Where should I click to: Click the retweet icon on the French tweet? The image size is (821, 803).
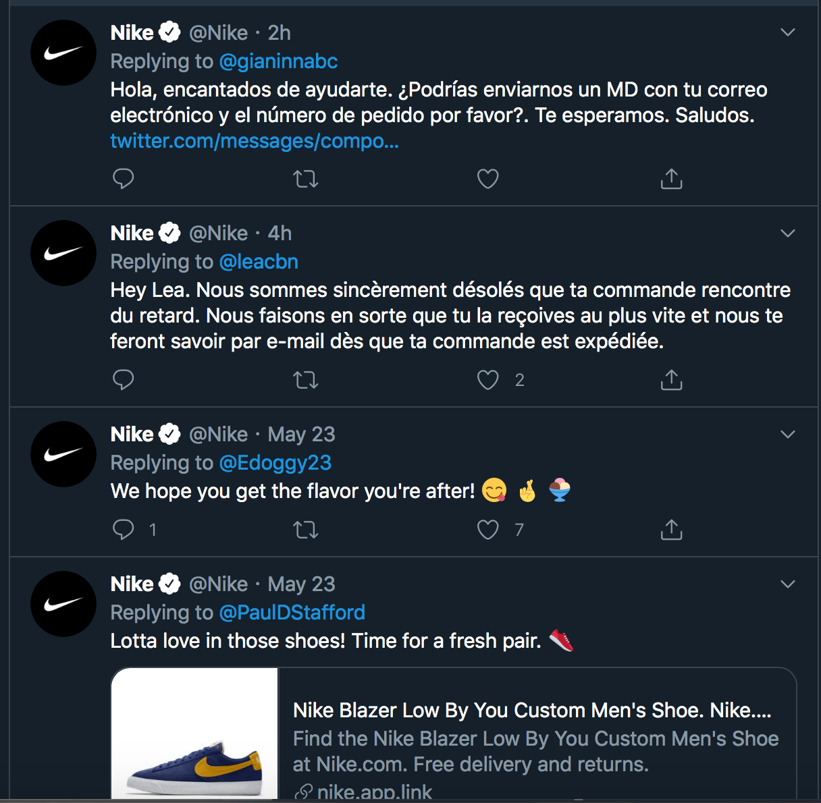tap(306, 380)
